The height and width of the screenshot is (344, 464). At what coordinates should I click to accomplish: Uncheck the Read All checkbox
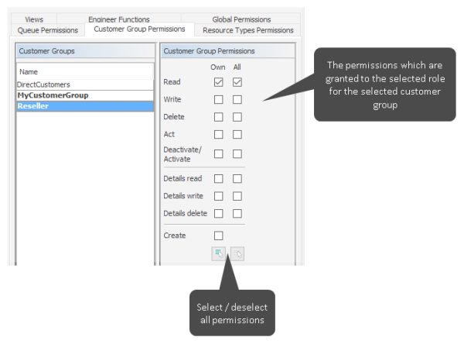point(237,82)
